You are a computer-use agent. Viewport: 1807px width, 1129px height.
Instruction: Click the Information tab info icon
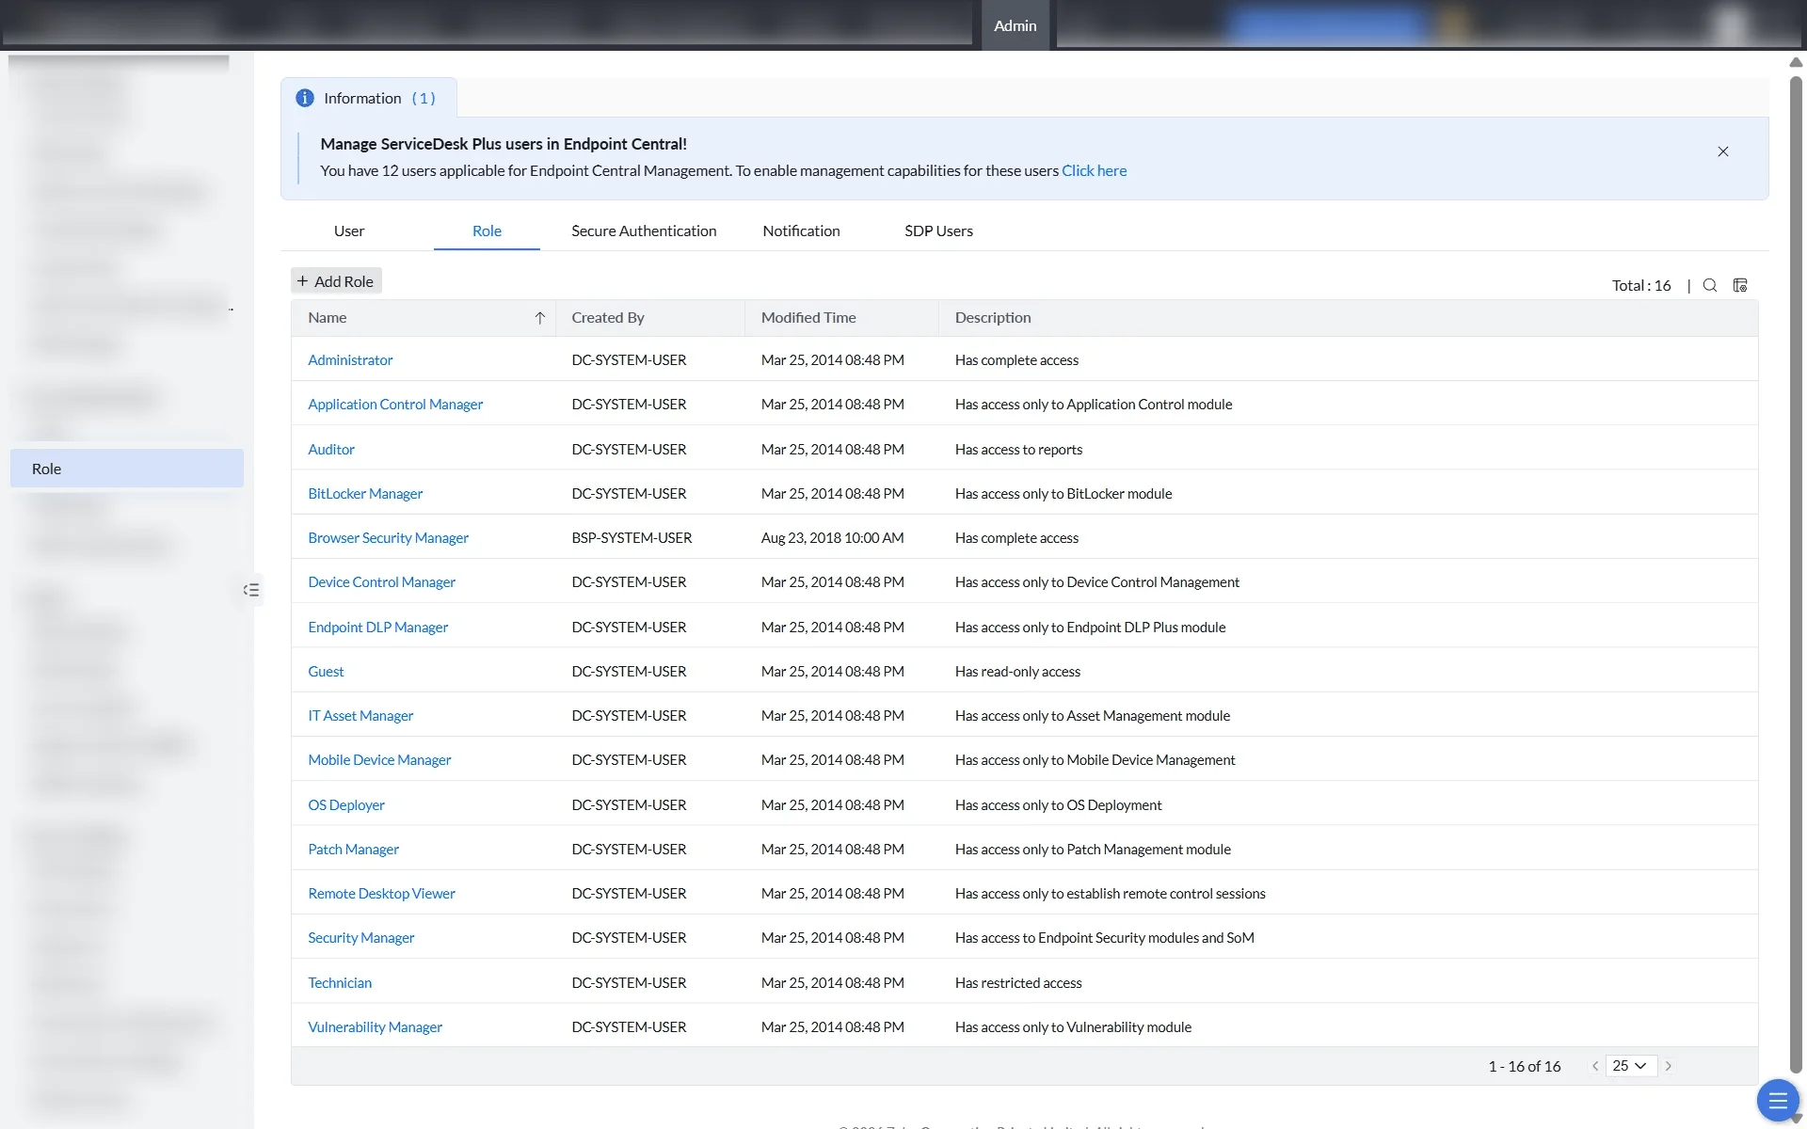[x=305, y=98]
